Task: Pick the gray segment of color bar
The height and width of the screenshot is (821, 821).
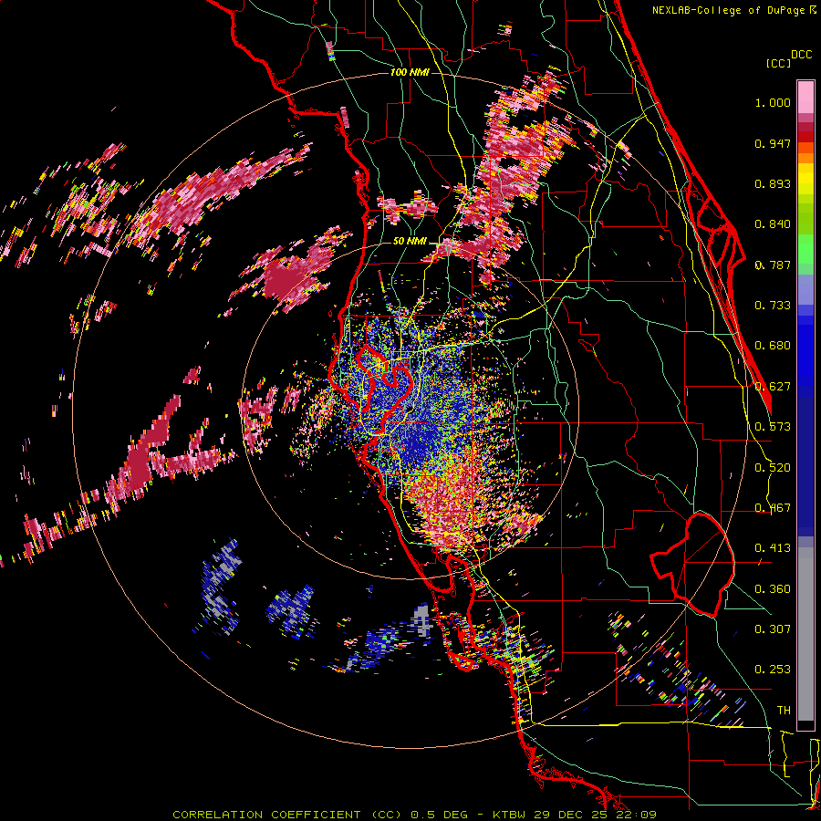Action: click(x=805, y=634)
